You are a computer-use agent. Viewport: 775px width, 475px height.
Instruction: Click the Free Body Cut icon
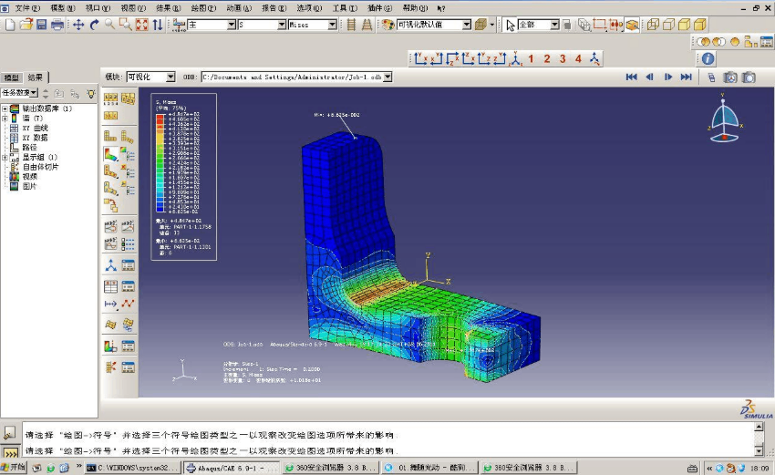click(110, 367)
